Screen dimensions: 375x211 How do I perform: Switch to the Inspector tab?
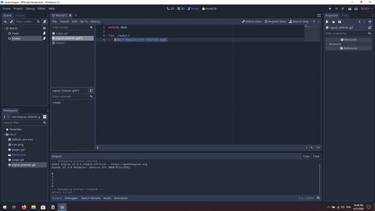coord(332,15)
